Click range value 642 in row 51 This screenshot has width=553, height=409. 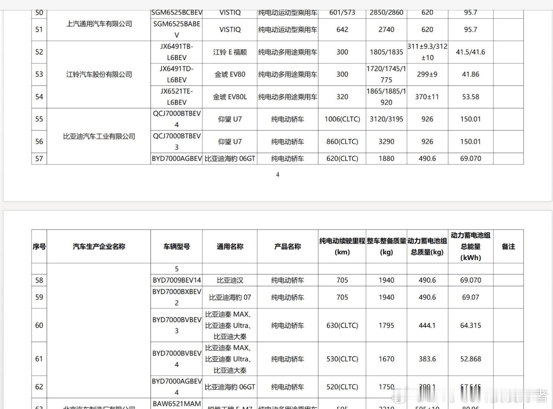pyautogui.click(x=342, y=29)
